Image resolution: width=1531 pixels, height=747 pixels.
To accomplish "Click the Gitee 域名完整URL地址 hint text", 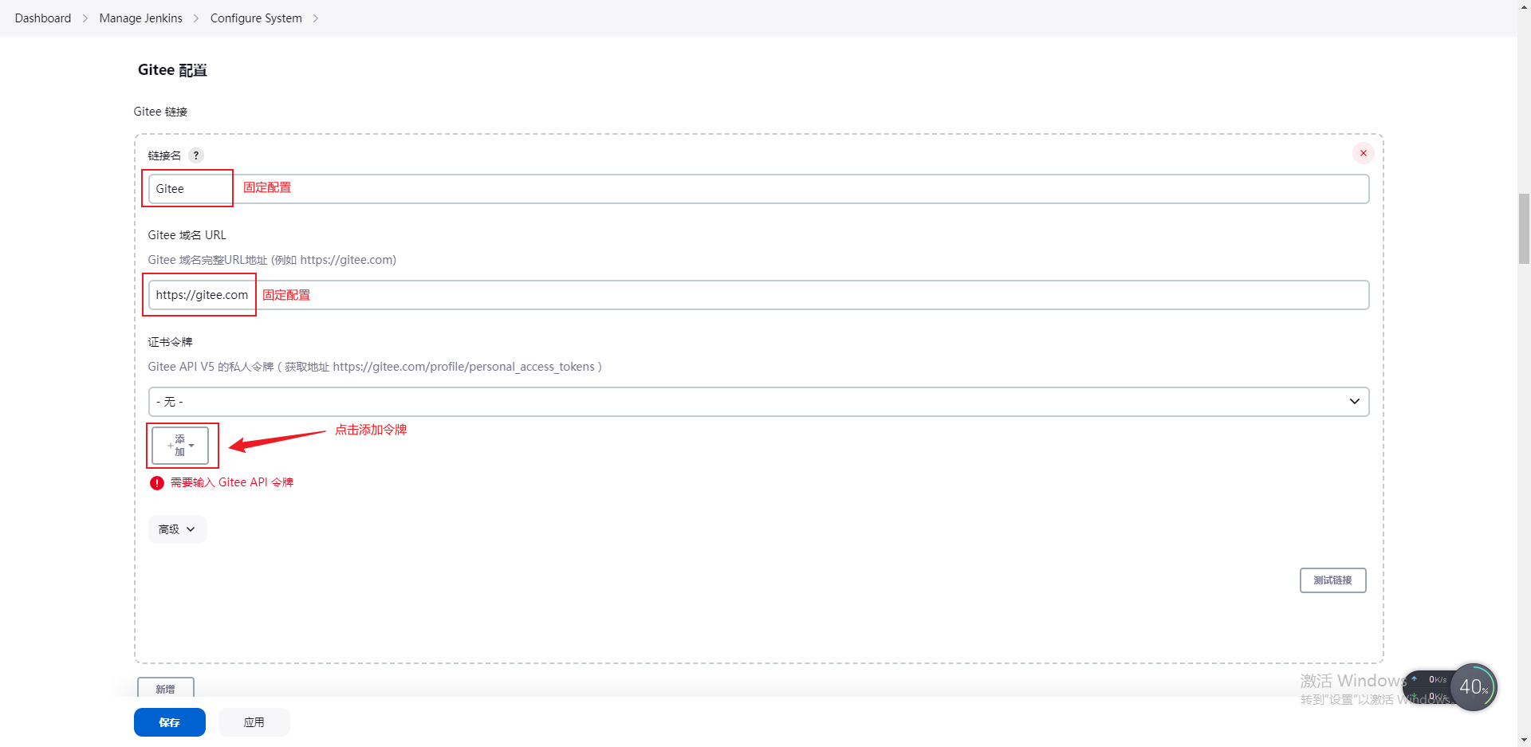I will 272,260.
